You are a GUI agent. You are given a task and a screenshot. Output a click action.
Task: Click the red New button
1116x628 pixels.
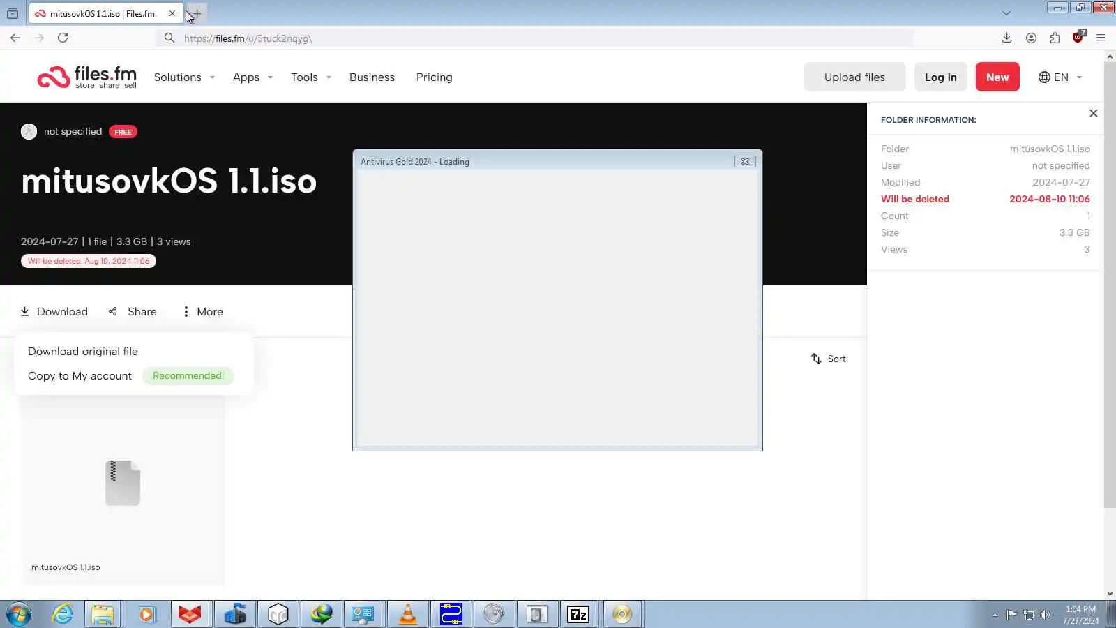click(x=997, y=77)
